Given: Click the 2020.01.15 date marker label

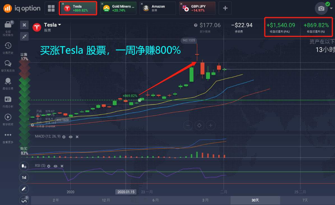Looking at the screenshot, I should (x=126, y=192).
